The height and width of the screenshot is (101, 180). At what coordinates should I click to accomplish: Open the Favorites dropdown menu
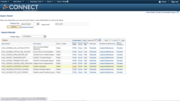click(5, 2)
